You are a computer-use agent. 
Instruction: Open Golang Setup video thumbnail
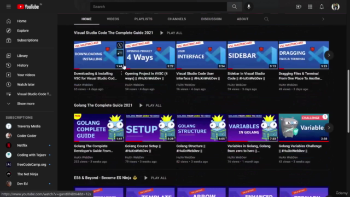tap(150, 128)
